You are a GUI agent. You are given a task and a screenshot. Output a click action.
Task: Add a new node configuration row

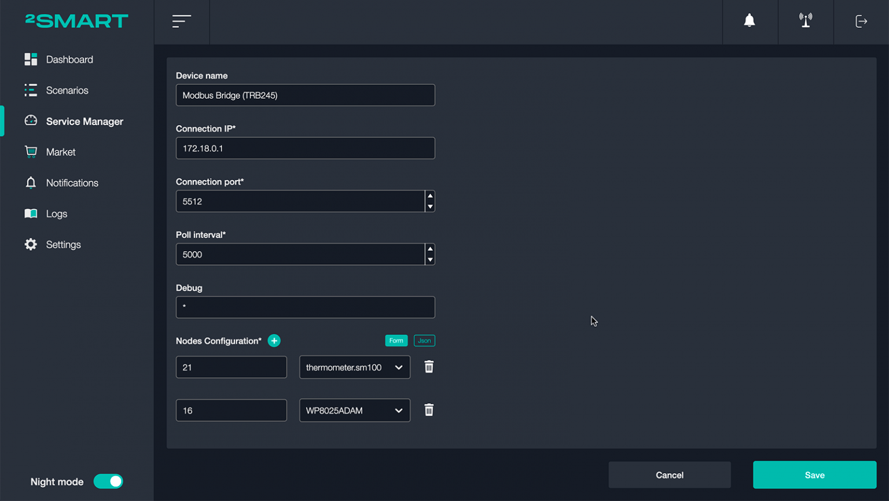(x=274, y=341)
